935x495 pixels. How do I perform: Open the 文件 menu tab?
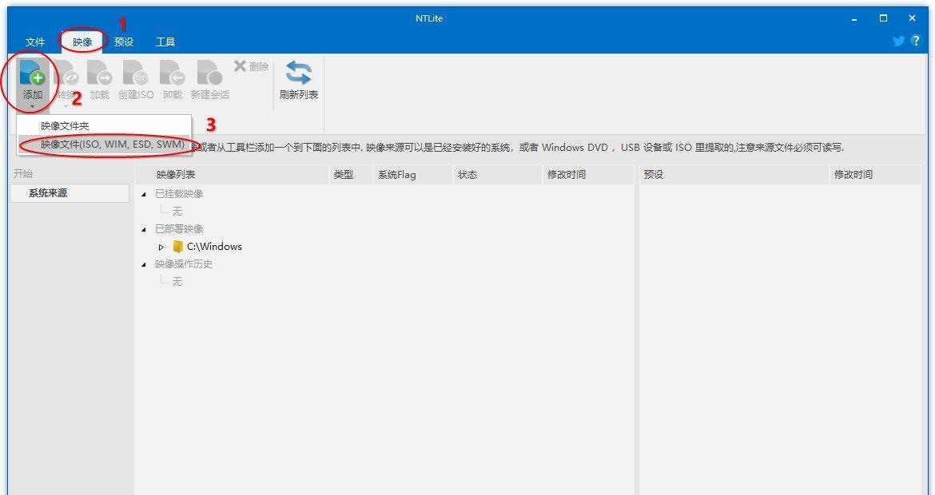coord(35,42)
